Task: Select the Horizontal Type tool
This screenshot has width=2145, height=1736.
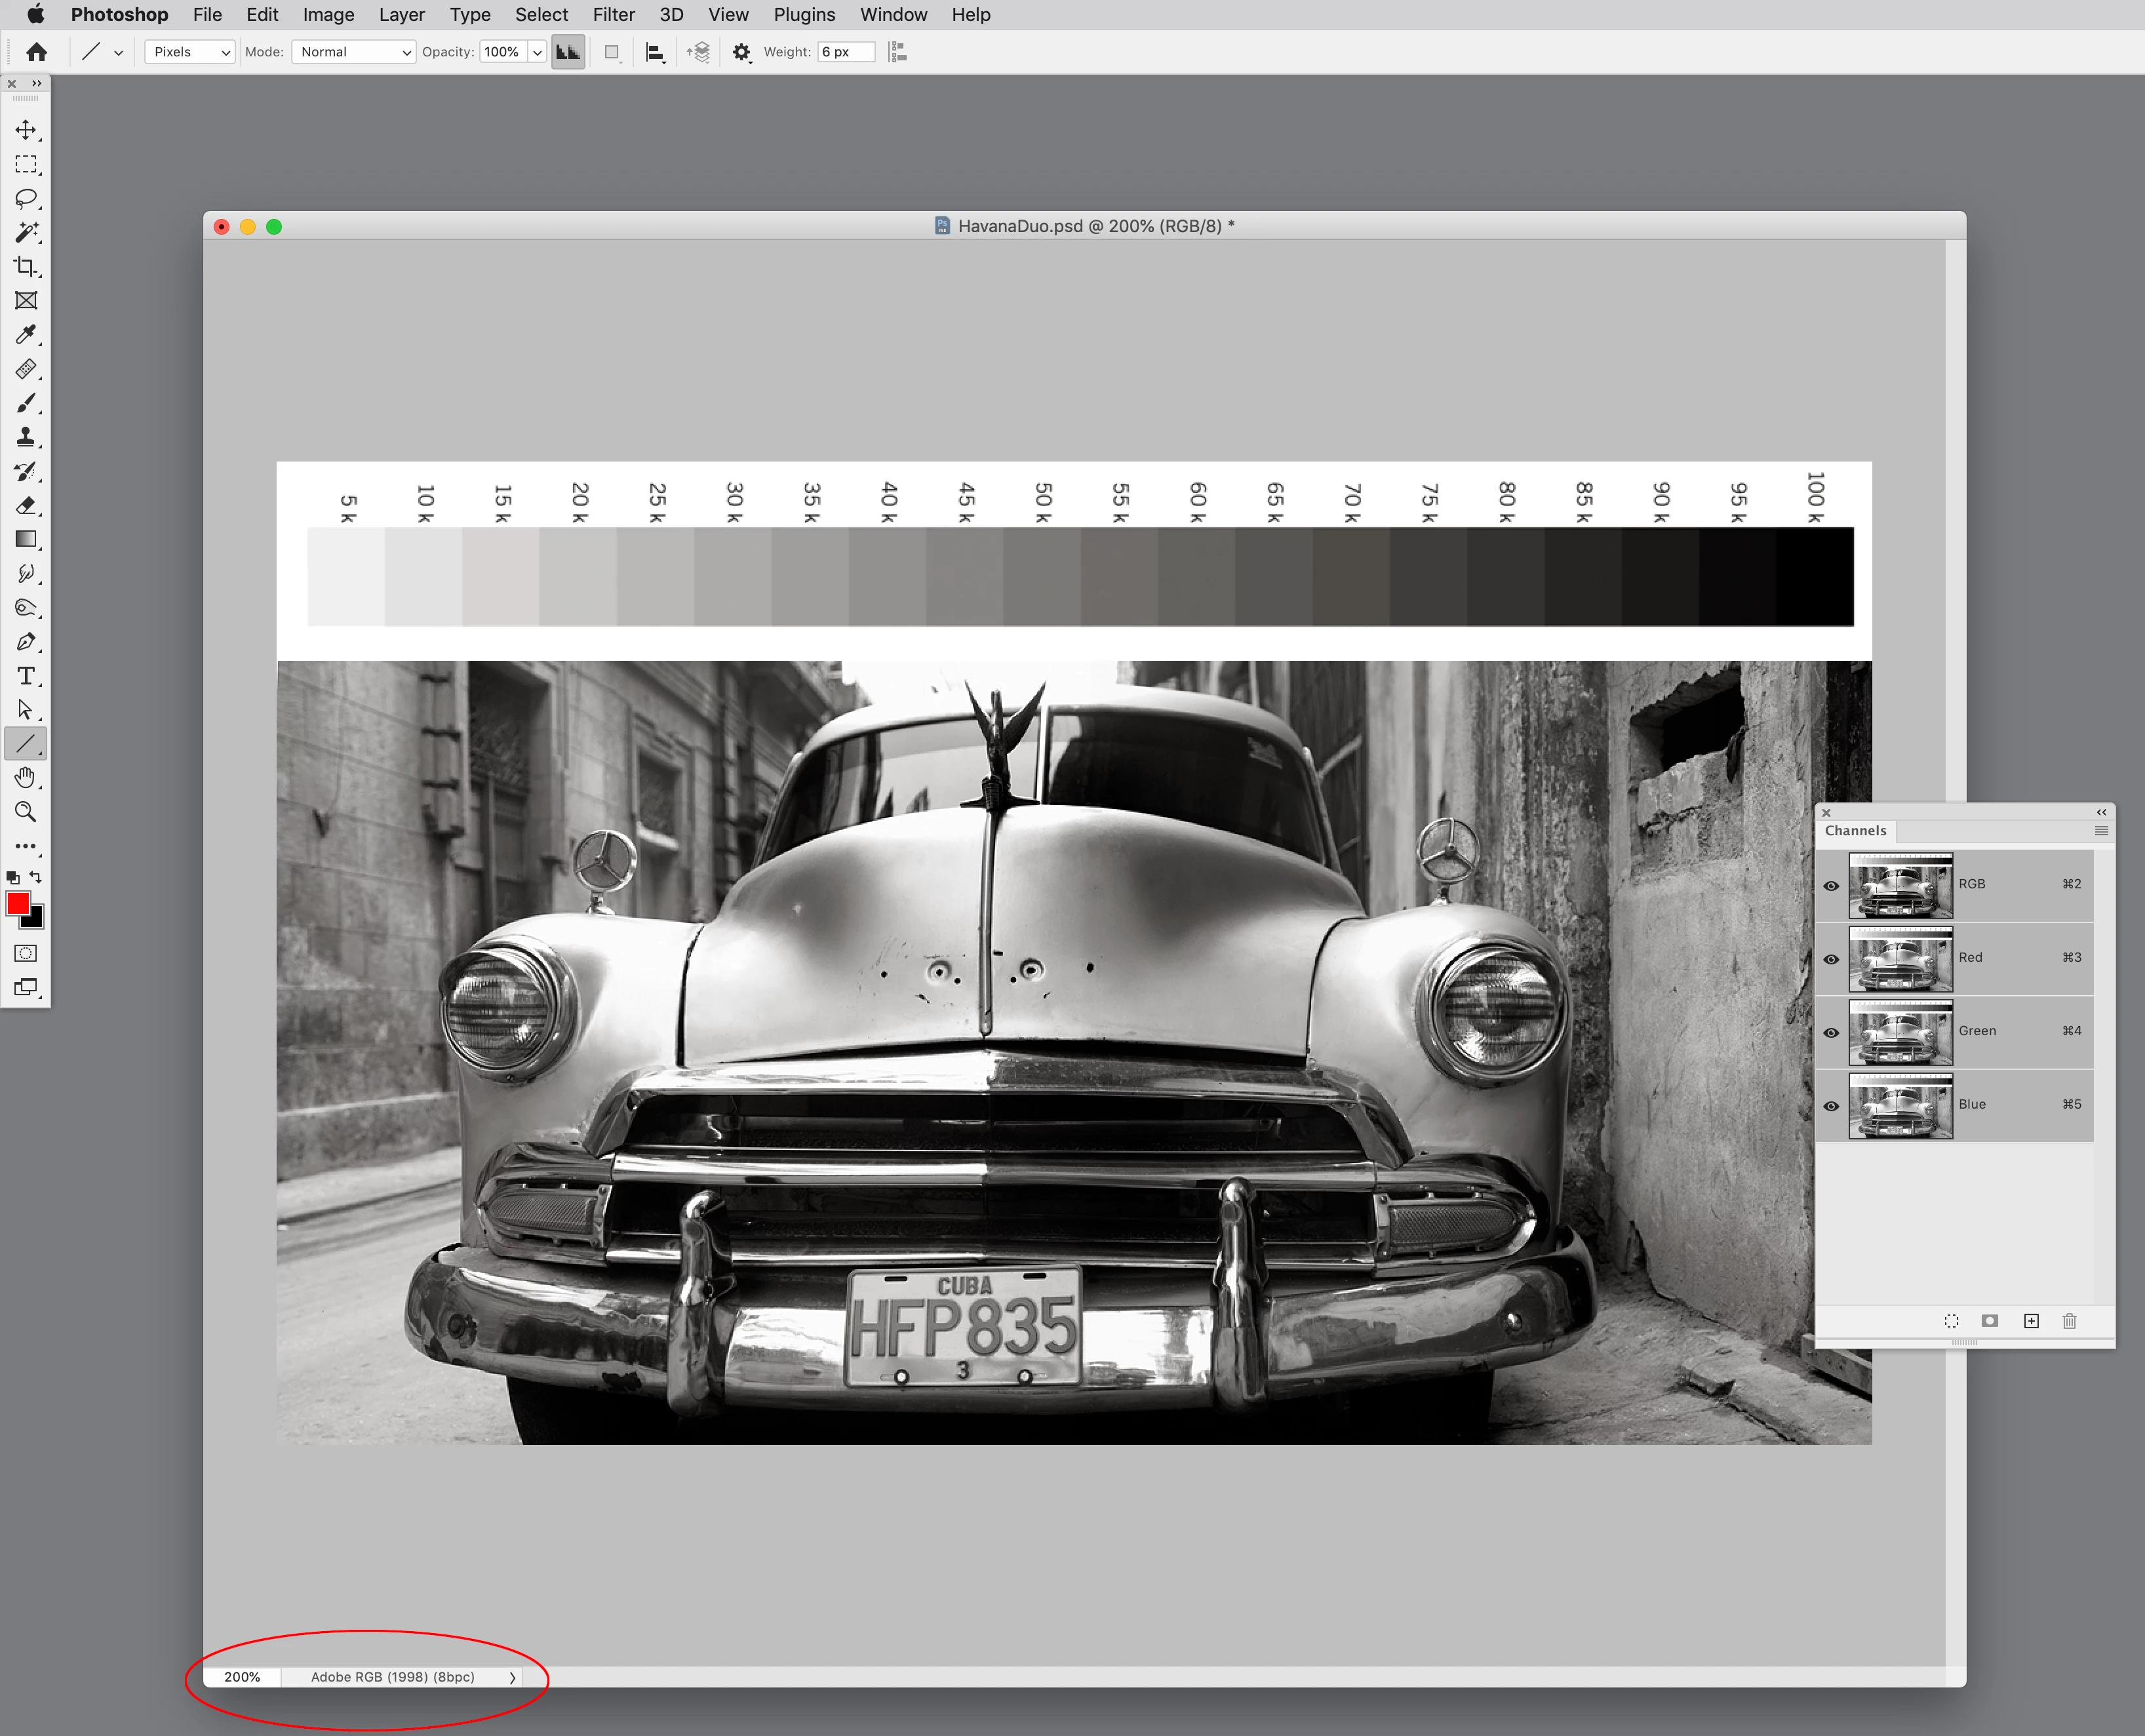Action: [26, 676]
